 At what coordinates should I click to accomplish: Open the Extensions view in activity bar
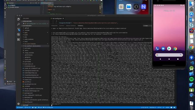point(18,39)
